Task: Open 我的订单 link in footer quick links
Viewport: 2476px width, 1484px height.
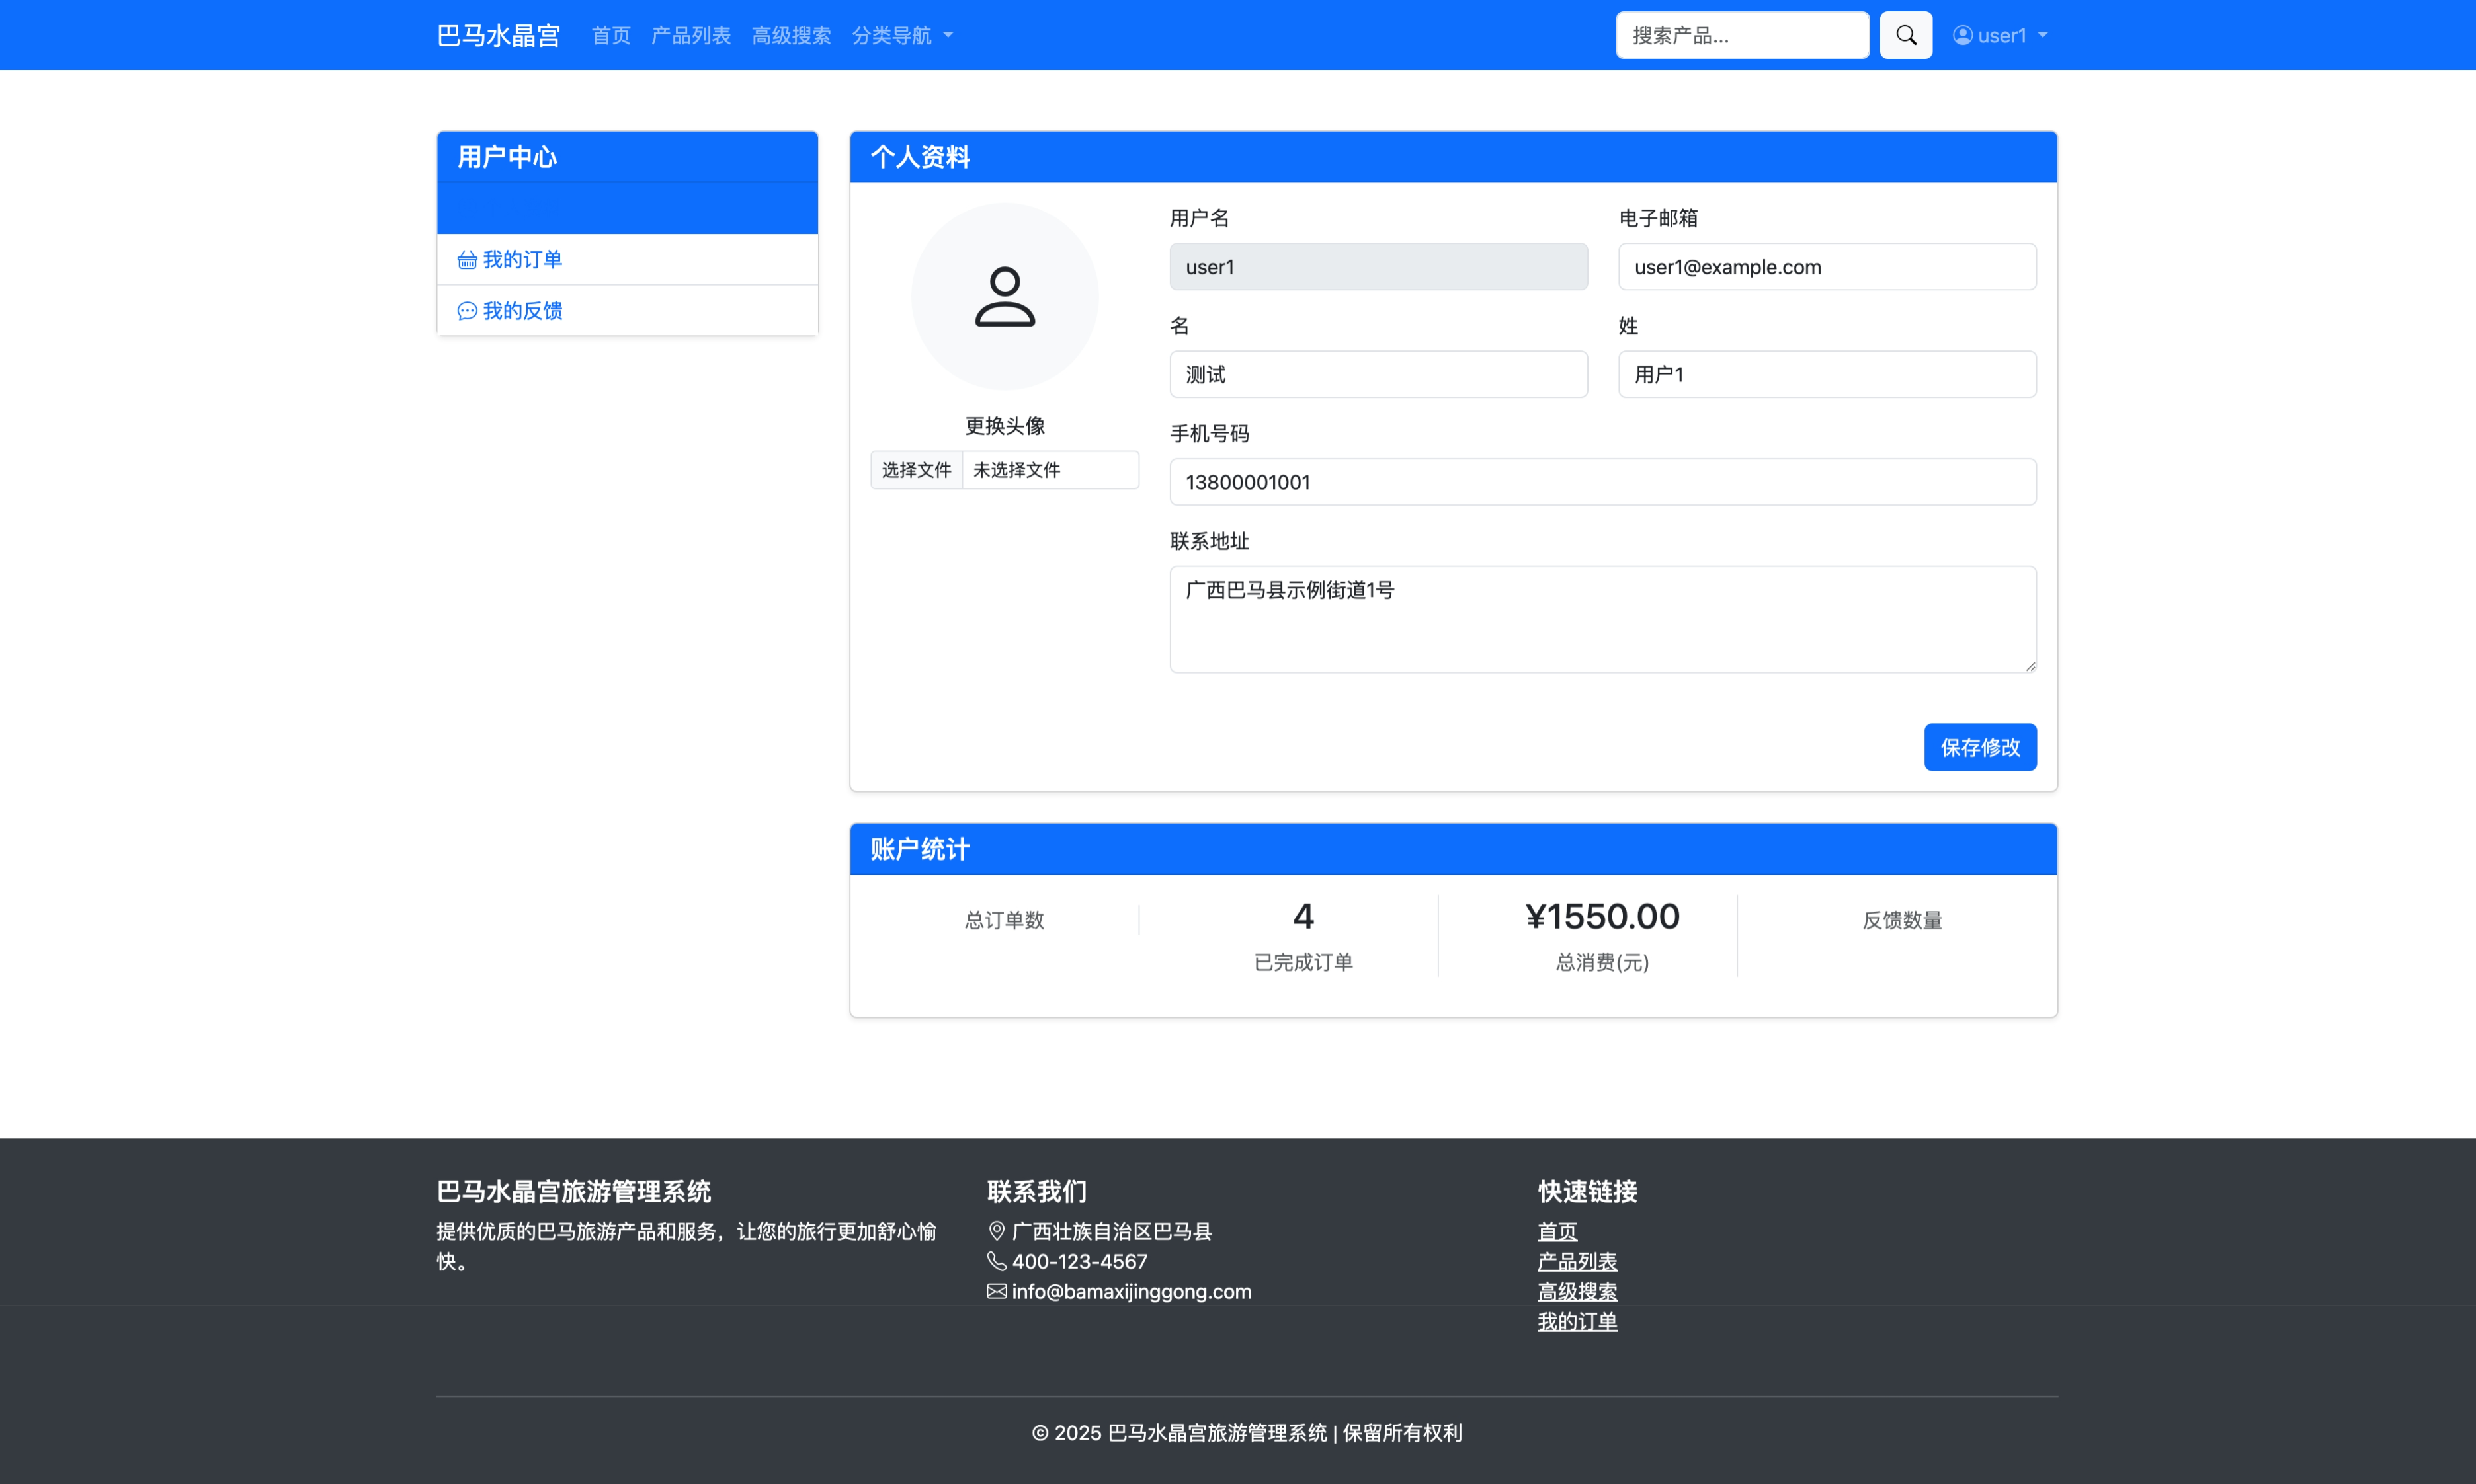Action: (x=1576, y=1321)
